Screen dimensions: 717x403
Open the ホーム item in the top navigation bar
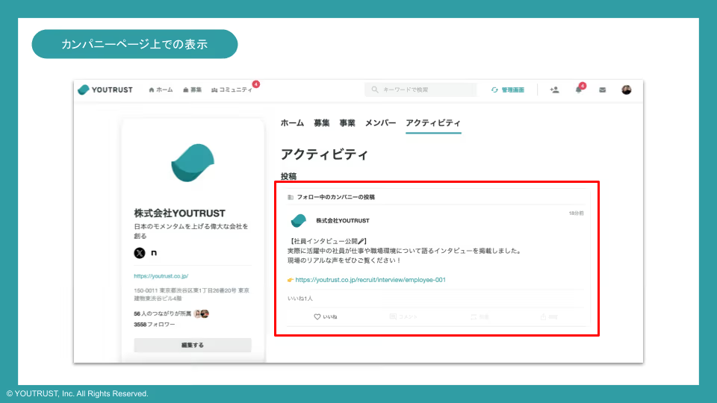point(161,90)
